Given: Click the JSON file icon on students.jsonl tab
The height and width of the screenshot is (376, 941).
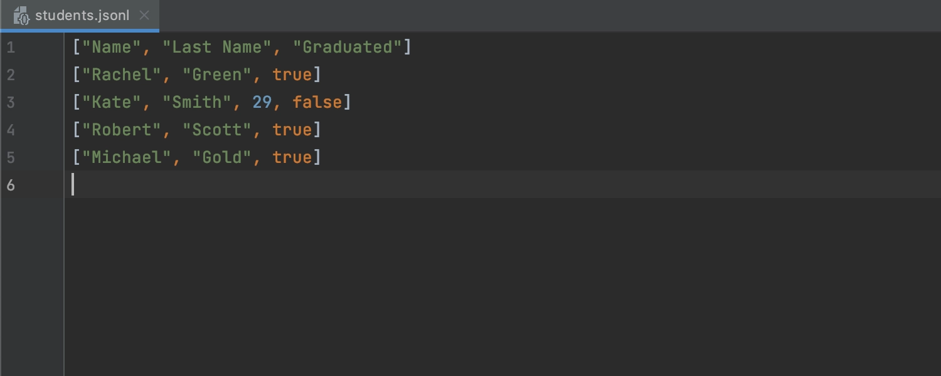Looking at the screenshot, I should 22,16.
